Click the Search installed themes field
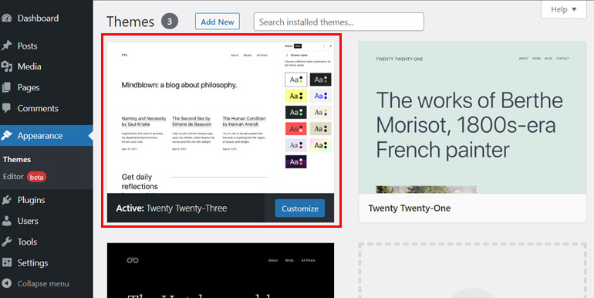 [339, 22]
